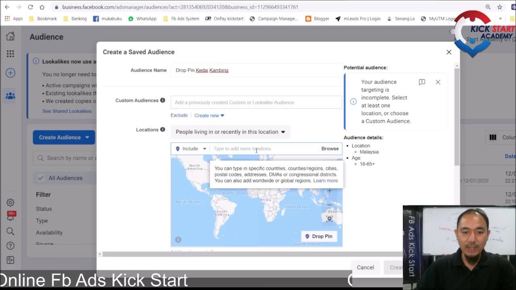The height and width of the screenshot is (290, 516).
Task: Close the Create a Saved Audience dialog
Action: 449,52
